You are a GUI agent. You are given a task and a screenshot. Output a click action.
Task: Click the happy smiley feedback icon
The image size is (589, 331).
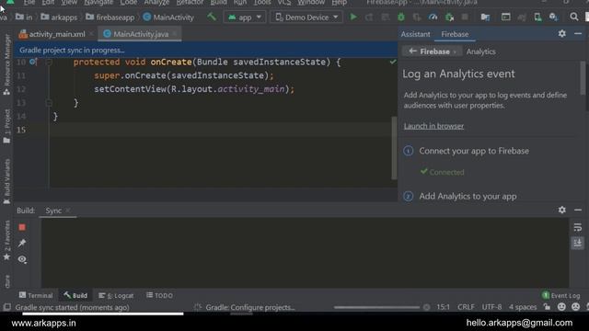tap(561, 307)
